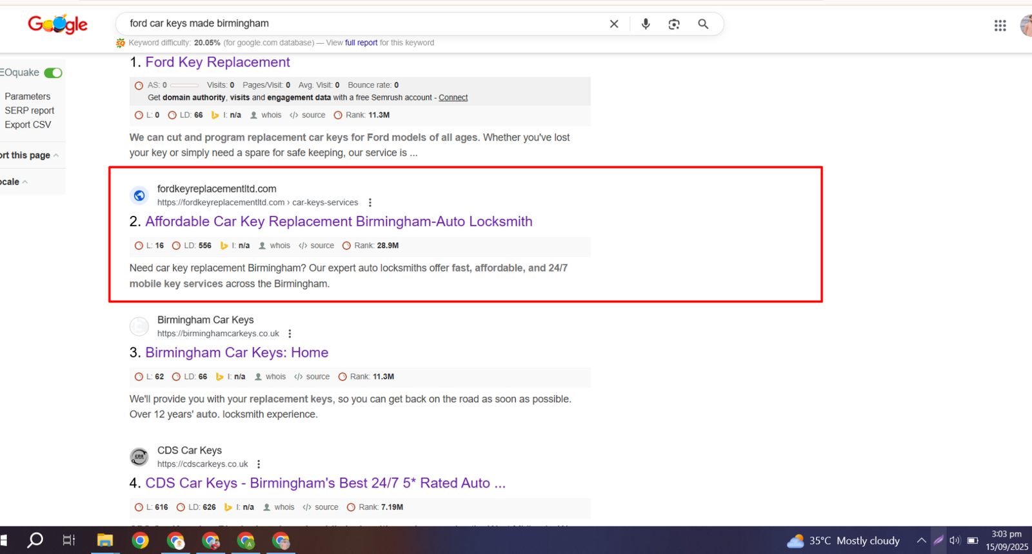Click the magnifying glass search button
This screenshot has height=554, width=1032.
point(703,24)
